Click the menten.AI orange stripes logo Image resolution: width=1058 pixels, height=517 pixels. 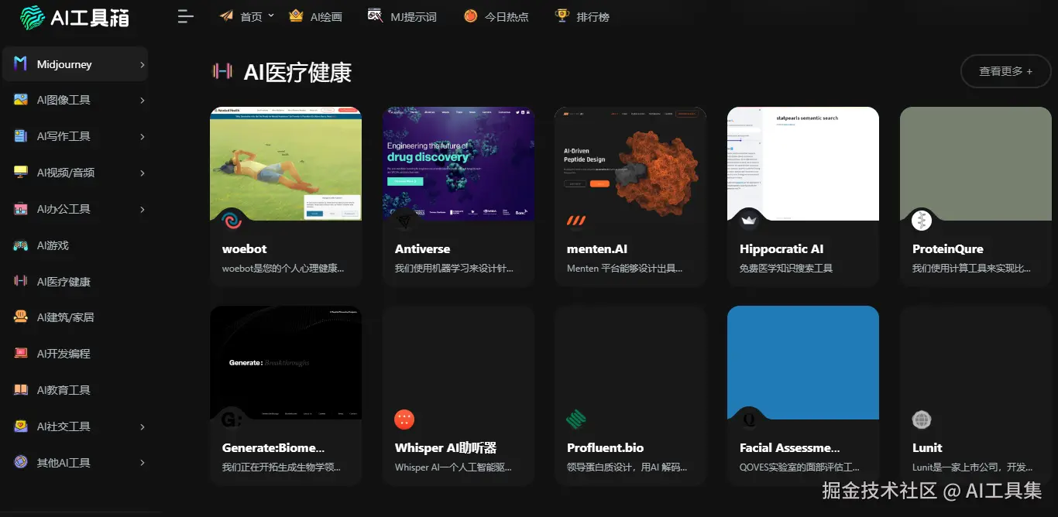pyautogui.click(x=576, y=221)
